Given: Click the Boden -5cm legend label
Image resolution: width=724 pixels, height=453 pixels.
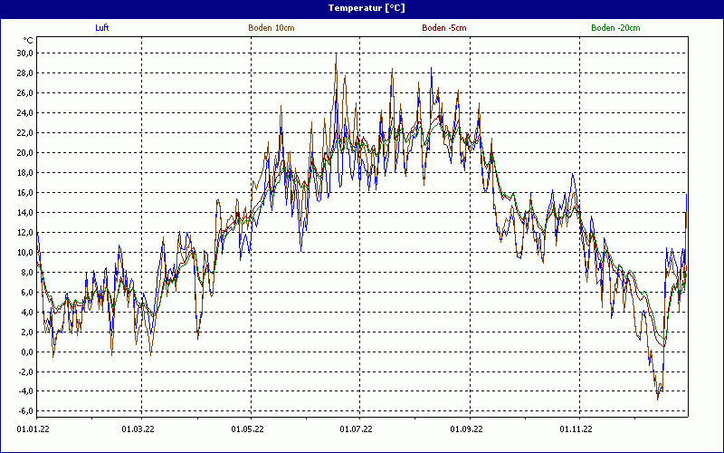Looking at the screenshot, I should (443, 28).
